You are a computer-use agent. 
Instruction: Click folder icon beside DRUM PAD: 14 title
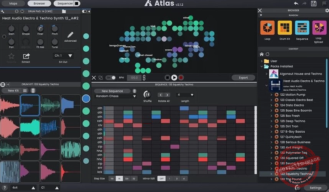click(x=64, y=11)
